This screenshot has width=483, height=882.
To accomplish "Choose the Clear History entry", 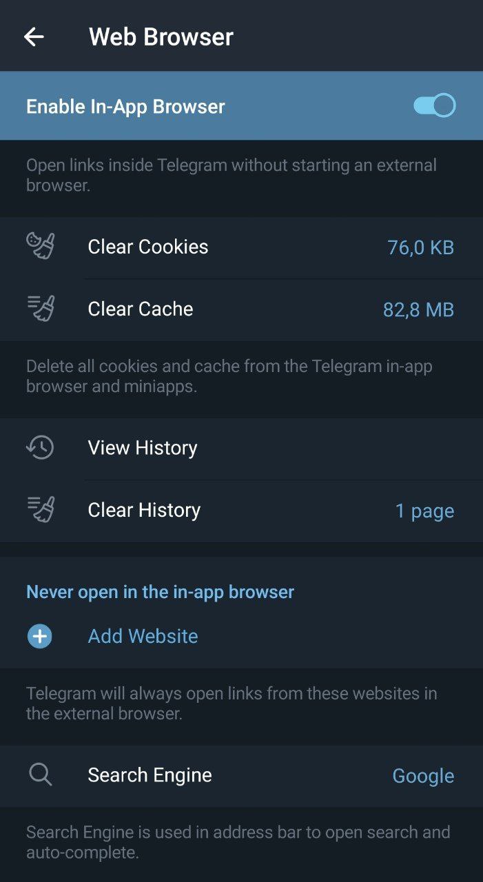I will (144, 510).
